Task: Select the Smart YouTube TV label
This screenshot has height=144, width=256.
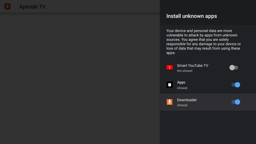Action: point(193,66)
